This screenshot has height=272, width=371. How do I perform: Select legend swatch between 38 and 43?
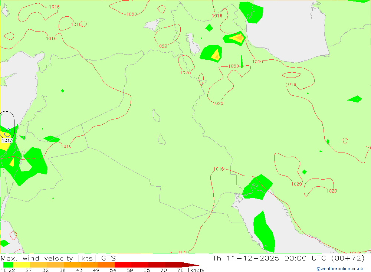(72, 265)
